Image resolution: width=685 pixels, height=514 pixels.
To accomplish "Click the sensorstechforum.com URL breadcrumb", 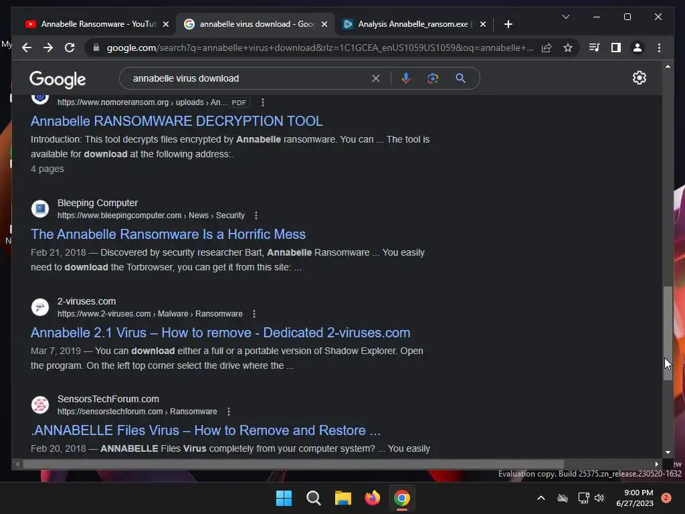I will 137,412.
